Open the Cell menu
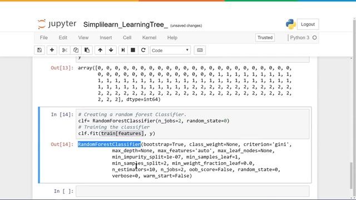Image resolution: width=356 pixels, height=200 pixels. [127, 38]
